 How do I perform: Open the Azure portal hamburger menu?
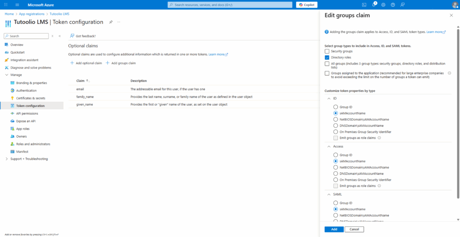[17, 4]
